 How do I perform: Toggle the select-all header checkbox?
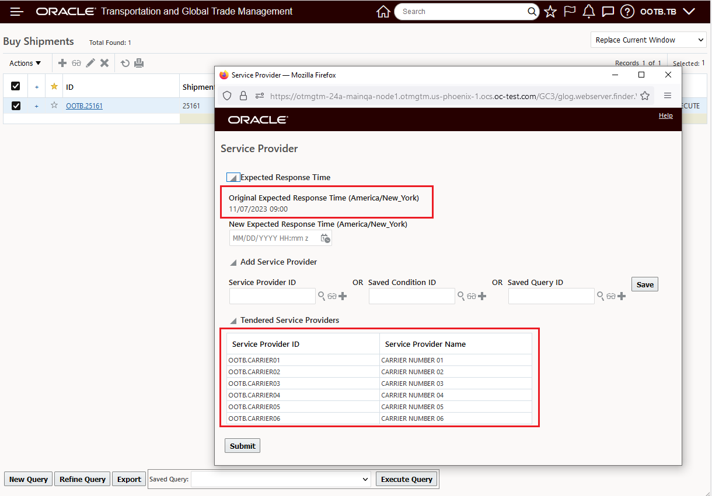16,86
